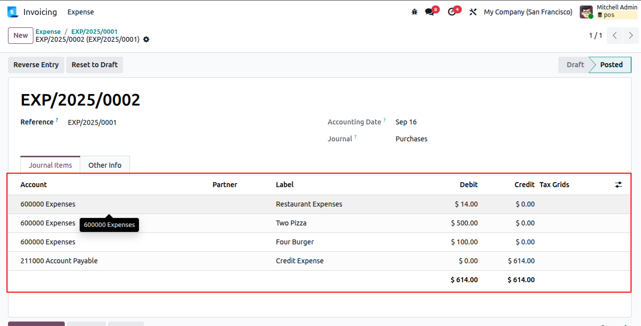Sort by the Credit column header
The height and width of the screenshot is (326, 641).
524,185
